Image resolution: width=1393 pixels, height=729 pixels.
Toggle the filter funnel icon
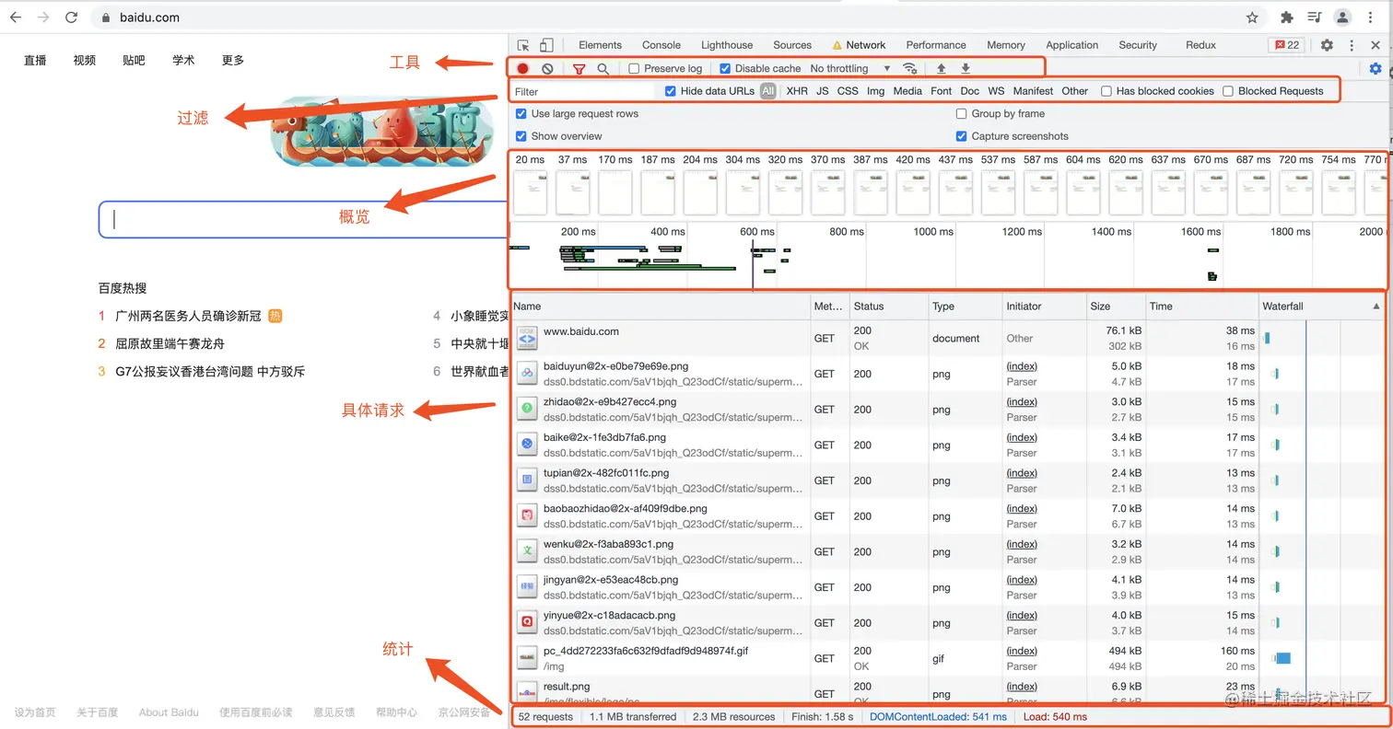pos(579,68)
